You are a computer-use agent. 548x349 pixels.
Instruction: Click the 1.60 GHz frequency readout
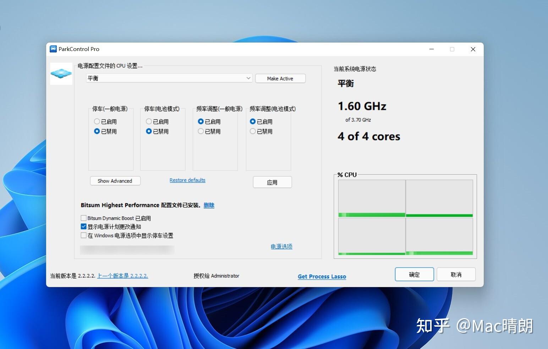pos(362,106)
